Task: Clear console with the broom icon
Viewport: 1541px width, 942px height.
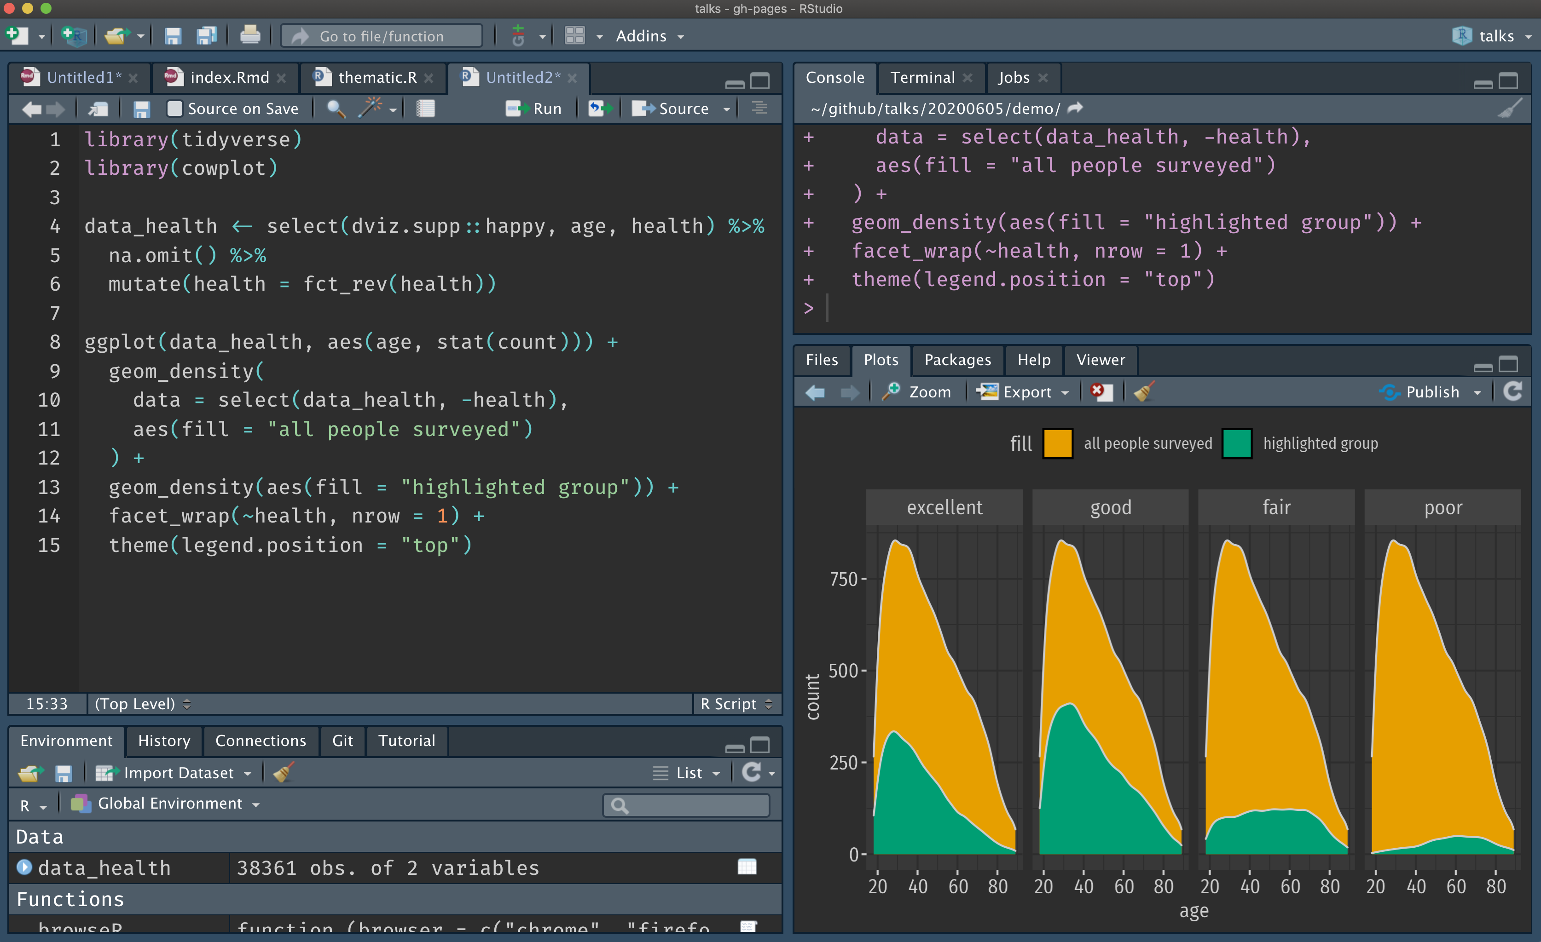Action: click(x=1510, y=109)
